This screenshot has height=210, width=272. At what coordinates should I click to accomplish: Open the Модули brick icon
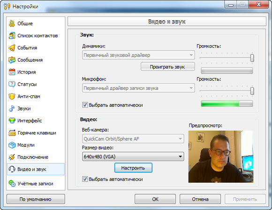(x=12, y=145)
